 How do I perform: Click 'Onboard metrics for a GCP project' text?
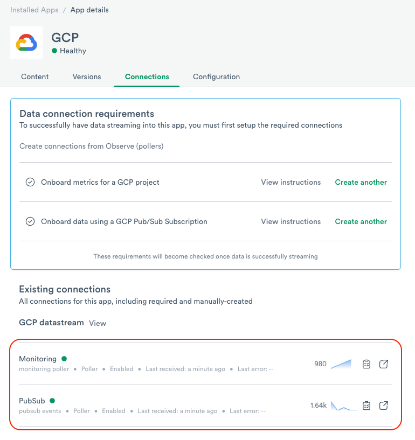100,183
